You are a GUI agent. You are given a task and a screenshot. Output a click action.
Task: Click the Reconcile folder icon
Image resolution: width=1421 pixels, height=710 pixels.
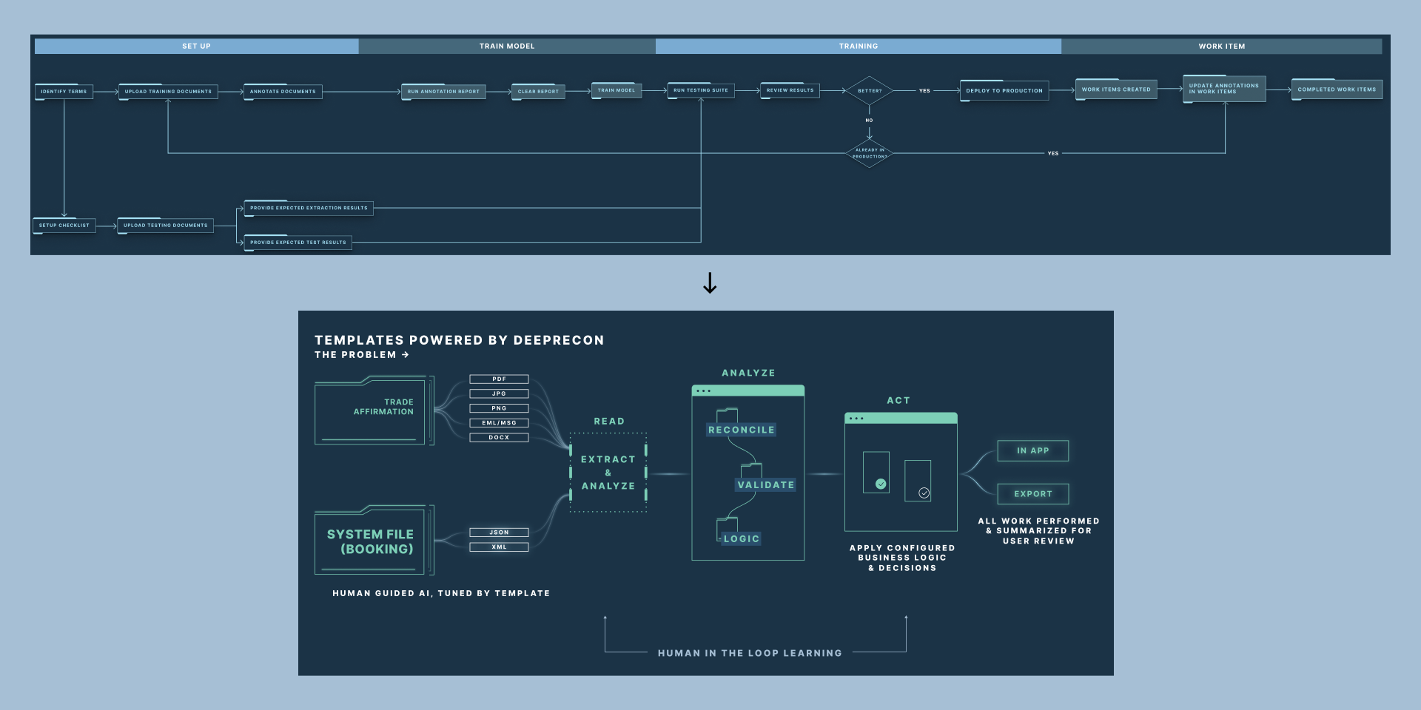727,416
